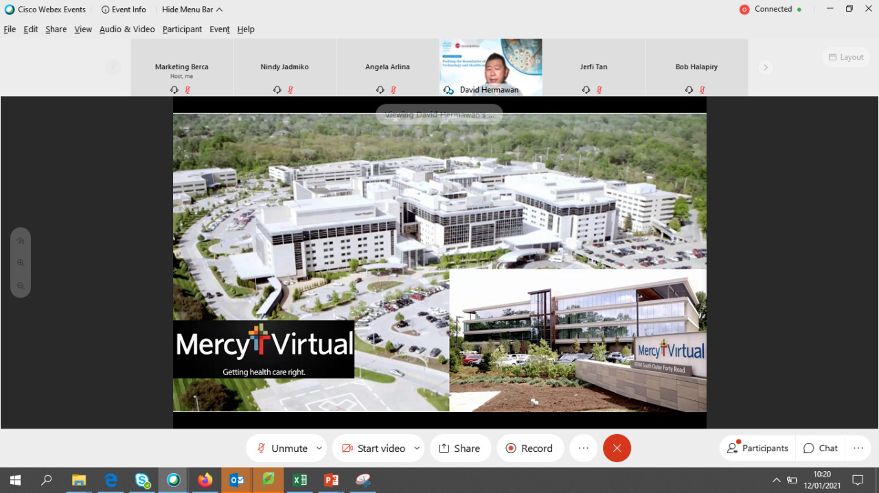Viewport: 879px width, 493px height.
Task: Click Jerfi Tan's headset audio icon
Action: coord(586,90)
